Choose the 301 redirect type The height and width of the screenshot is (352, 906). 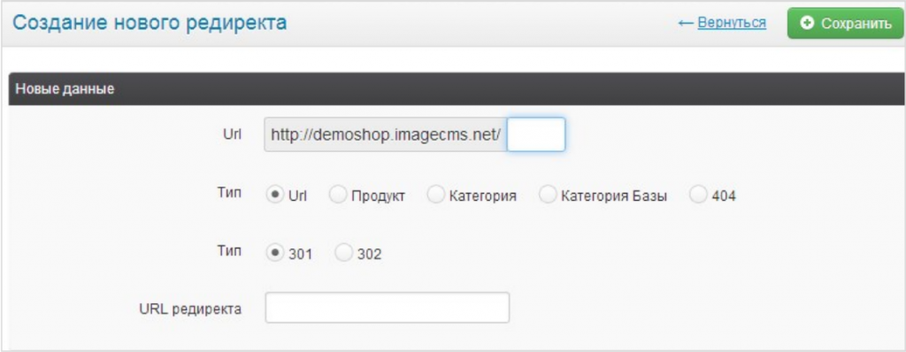(273, 253)
